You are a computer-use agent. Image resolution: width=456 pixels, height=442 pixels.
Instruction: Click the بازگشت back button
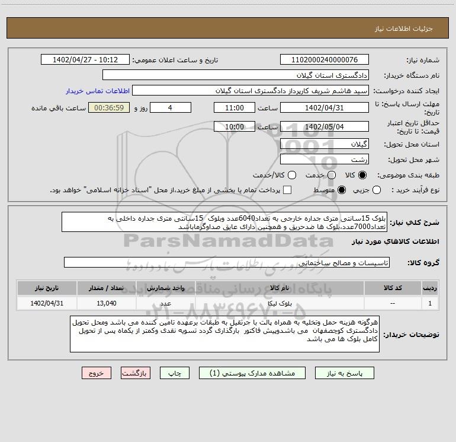coord(136,373)
